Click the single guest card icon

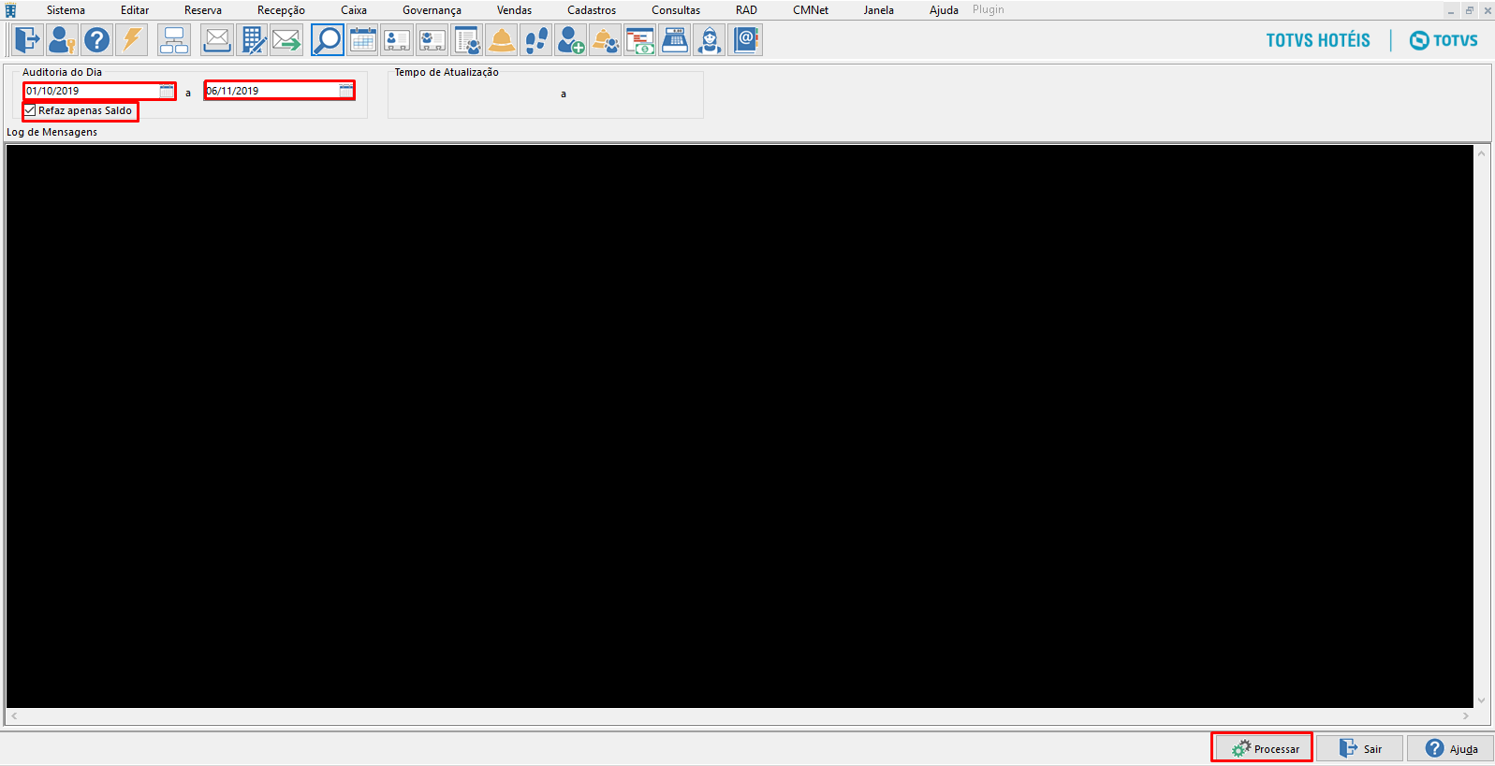397,40
